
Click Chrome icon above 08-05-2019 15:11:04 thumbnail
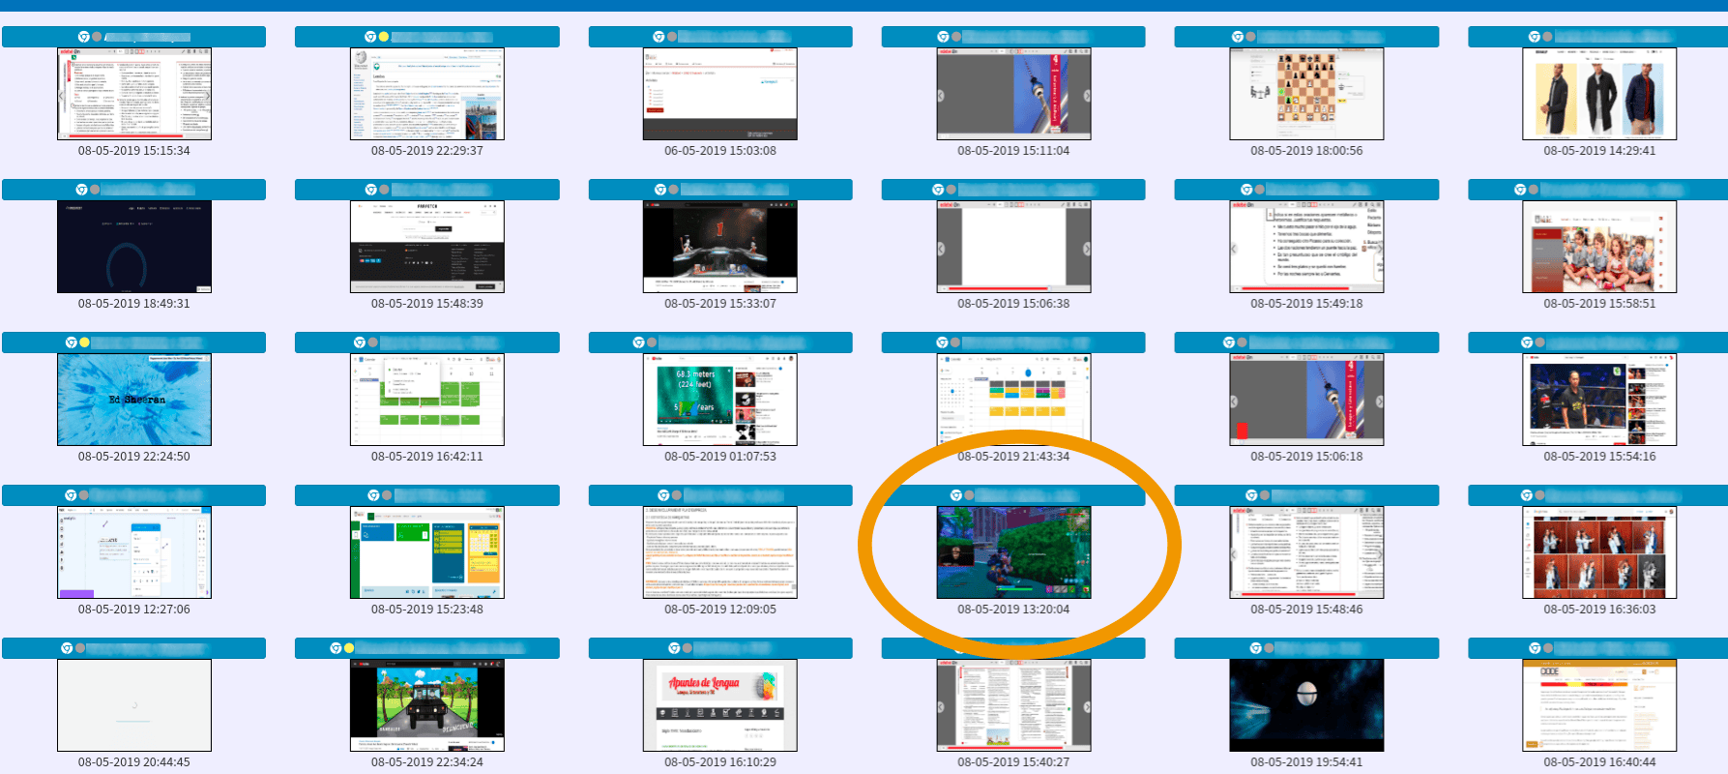943,37
